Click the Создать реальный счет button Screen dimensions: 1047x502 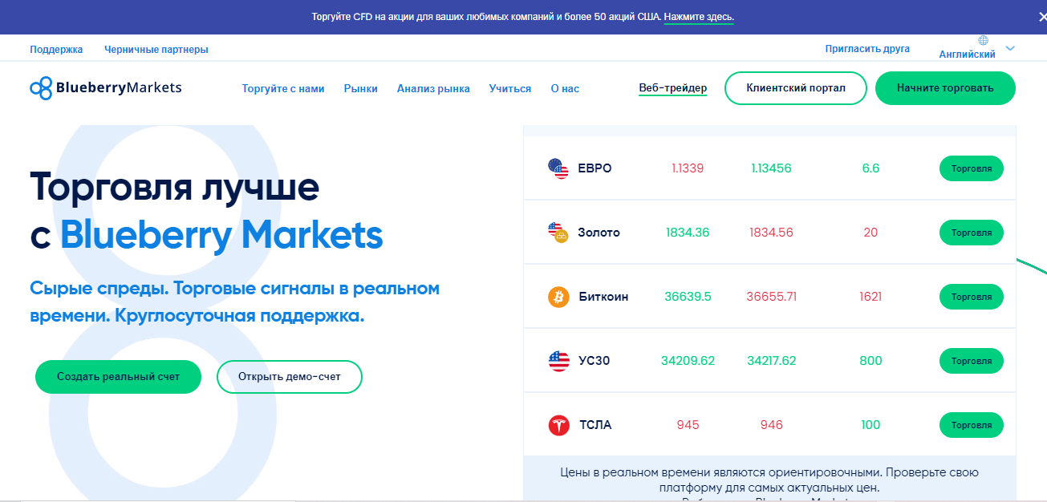[x=118, y=377]
